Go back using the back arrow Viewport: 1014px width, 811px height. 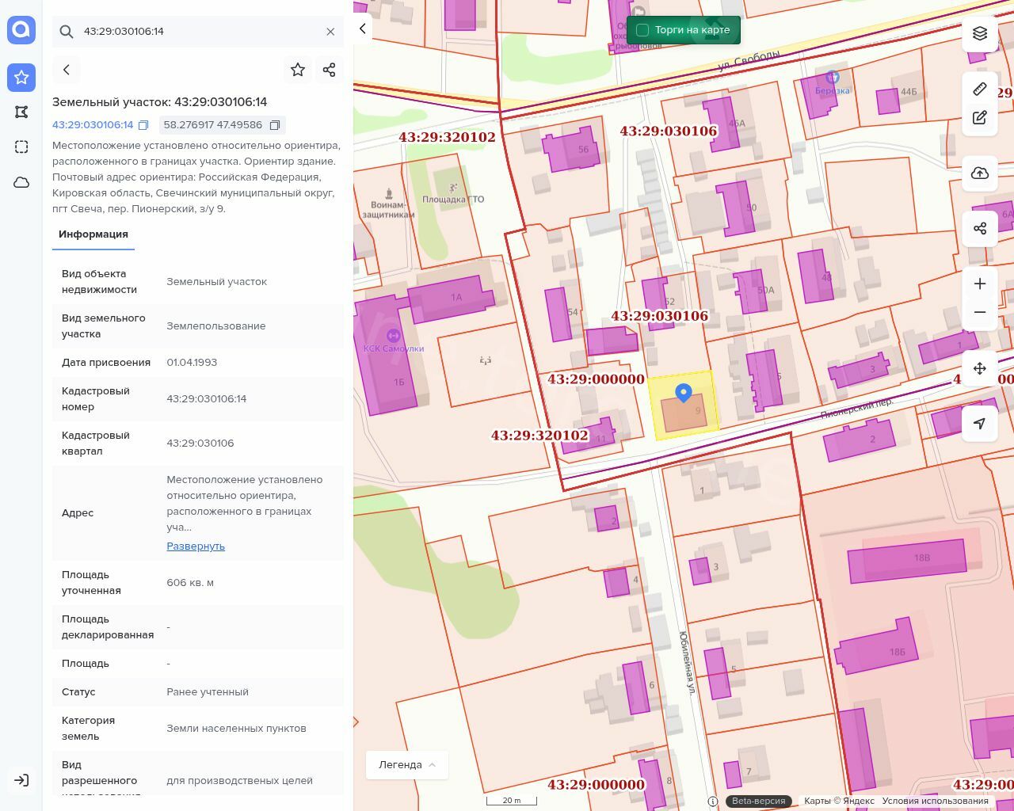[67, 70]
